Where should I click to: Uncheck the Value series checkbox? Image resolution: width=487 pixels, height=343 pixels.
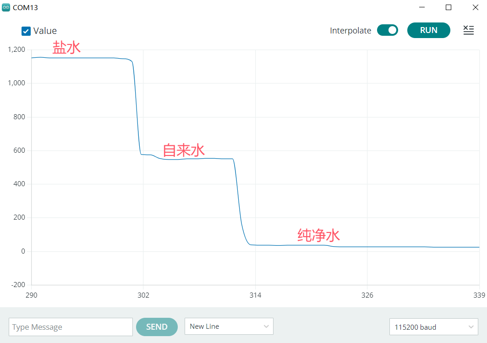26,31
